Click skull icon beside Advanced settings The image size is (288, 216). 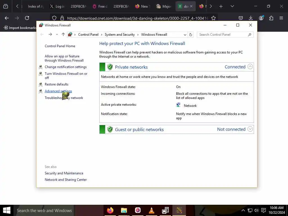pyautogui.click(x=40, y=91)
